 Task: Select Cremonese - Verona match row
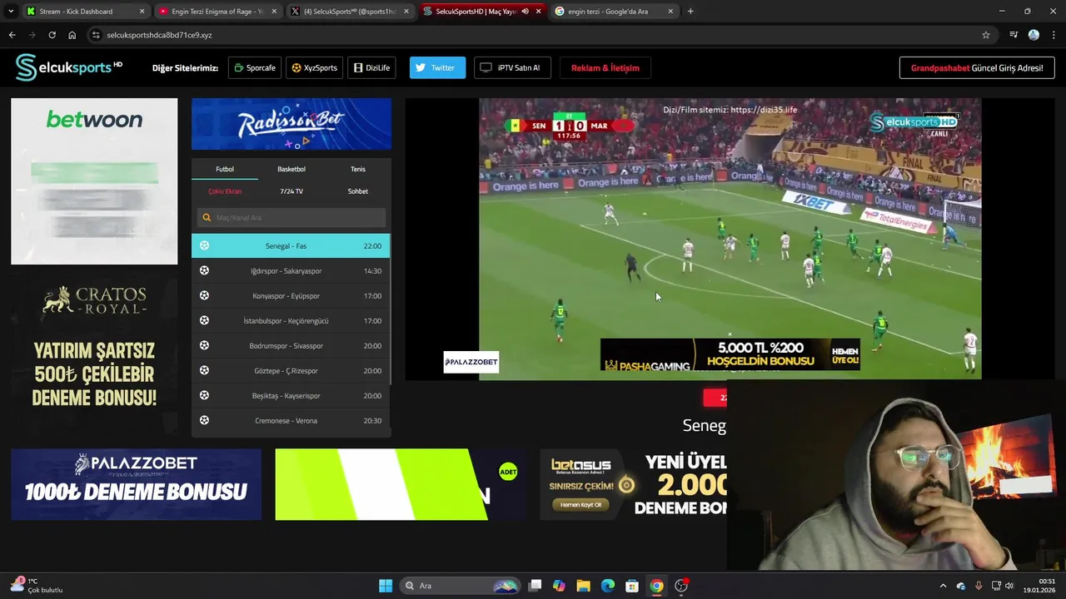pyautogui.click(x=291, y=420)
